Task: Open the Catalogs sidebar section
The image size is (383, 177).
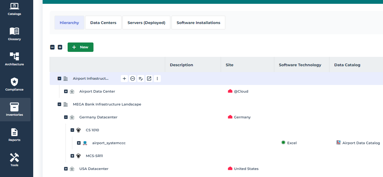Action: pyautogui.click(x=14, y=9)
